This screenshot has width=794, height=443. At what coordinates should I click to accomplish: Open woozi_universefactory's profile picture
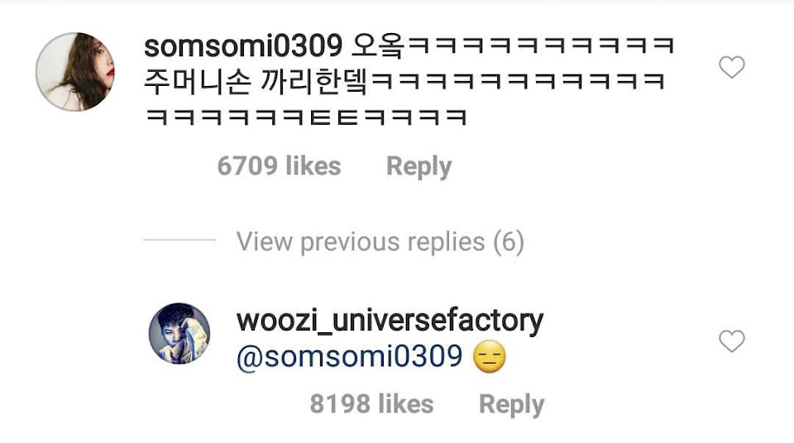click(x=179, y=333)
